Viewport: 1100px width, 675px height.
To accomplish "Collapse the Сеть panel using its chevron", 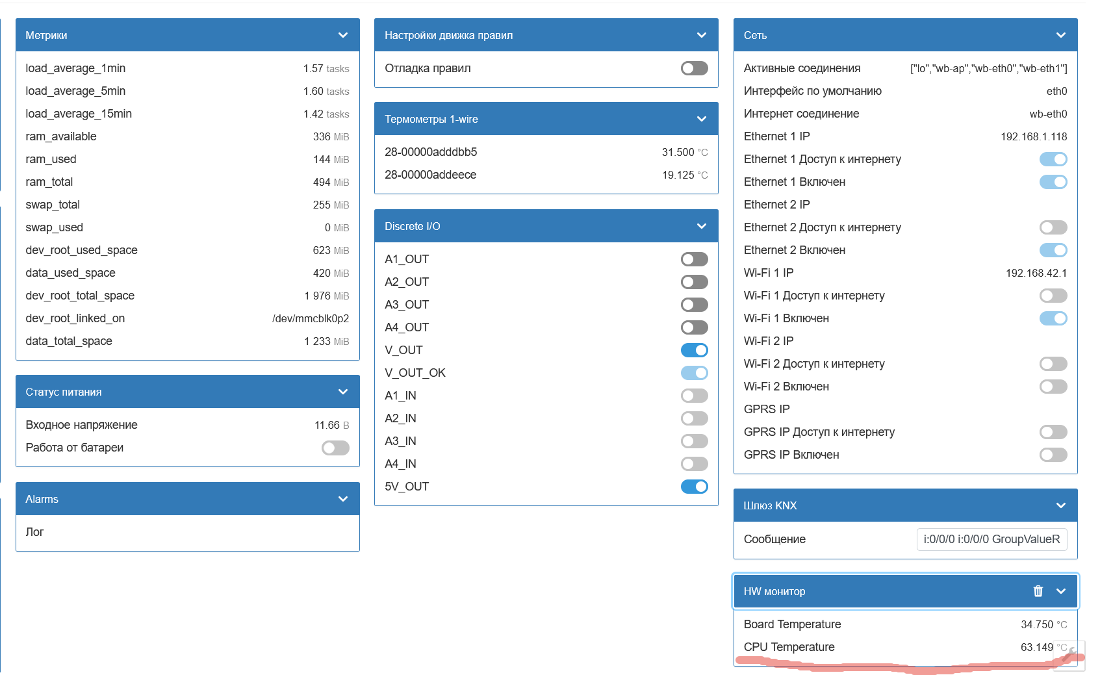I will click(x=1061, y=35).
